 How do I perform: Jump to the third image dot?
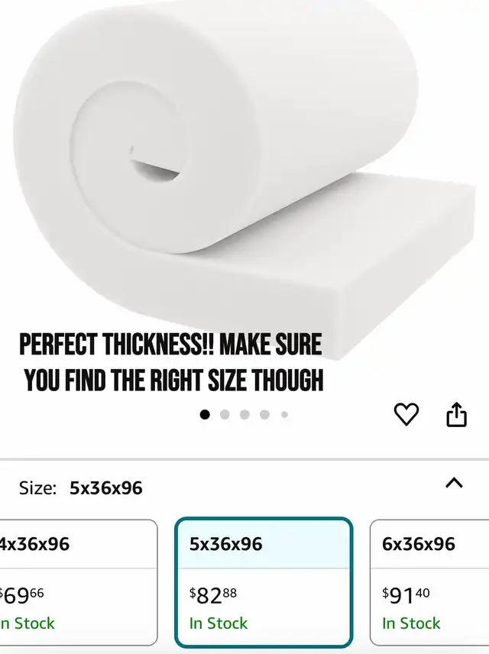coord(244,415)
